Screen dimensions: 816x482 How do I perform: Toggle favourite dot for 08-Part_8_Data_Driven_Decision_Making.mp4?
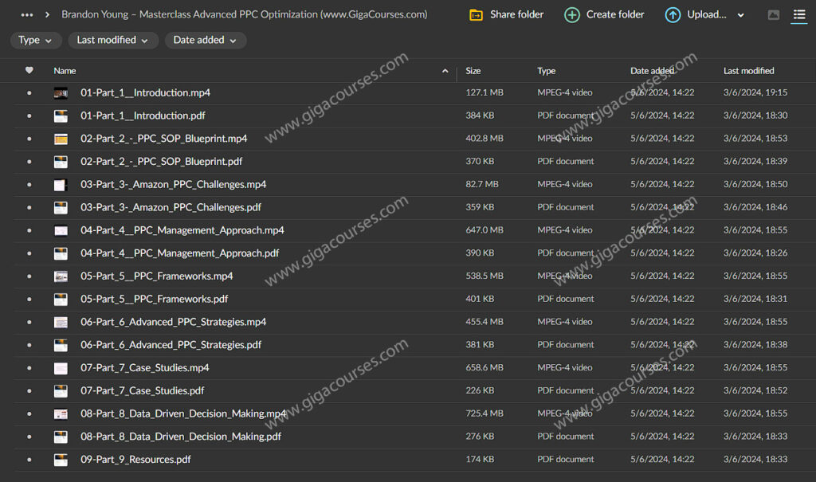(29, 413)
